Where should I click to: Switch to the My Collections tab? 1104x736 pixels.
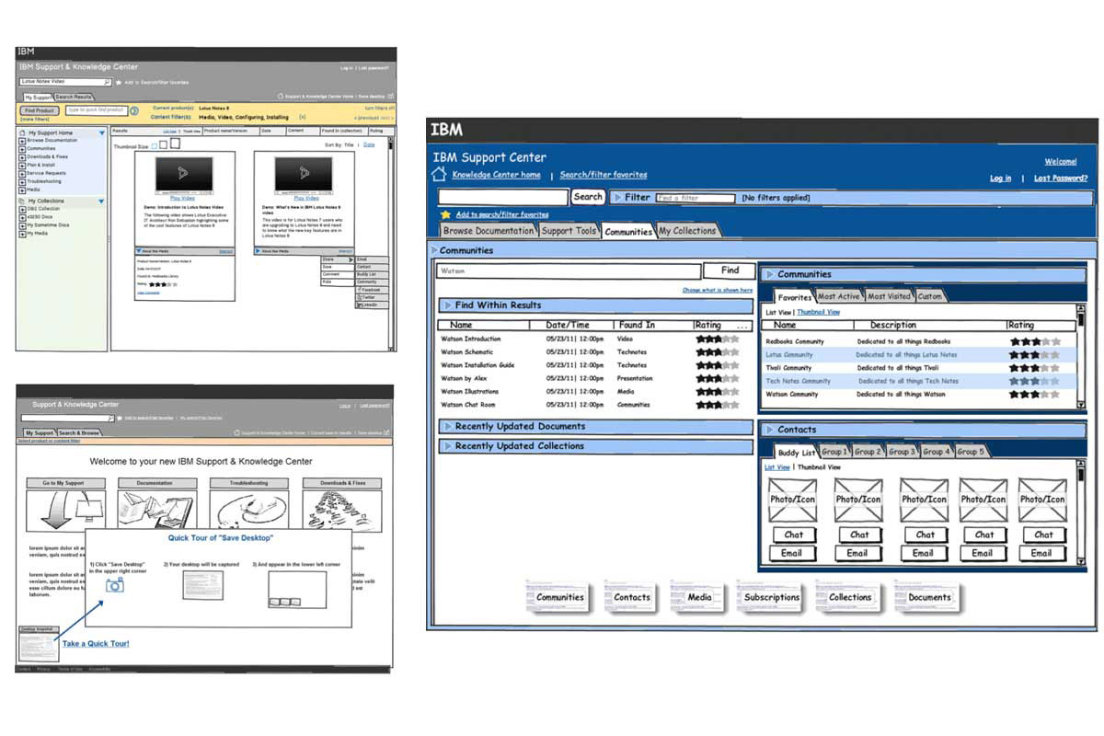coord(686,231)
